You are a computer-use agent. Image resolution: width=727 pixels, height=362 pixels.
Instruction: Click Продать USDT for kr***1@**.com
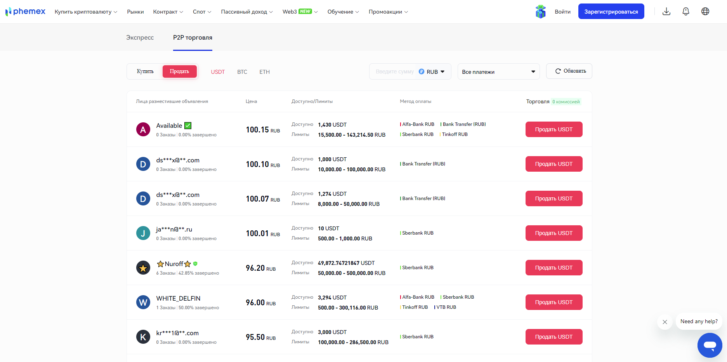[x=554, y=337]
